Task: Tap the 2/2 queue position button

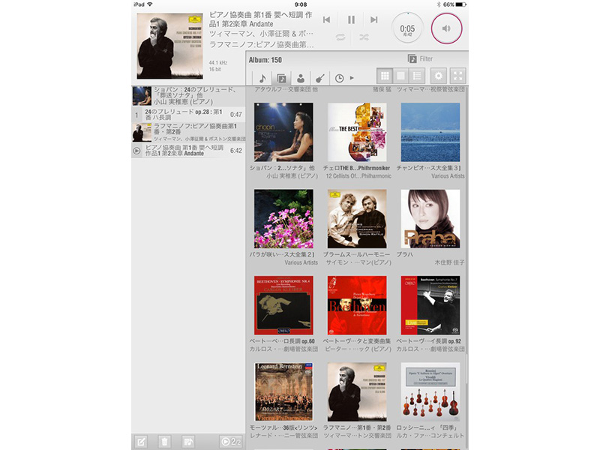Action: coord(231,442)
